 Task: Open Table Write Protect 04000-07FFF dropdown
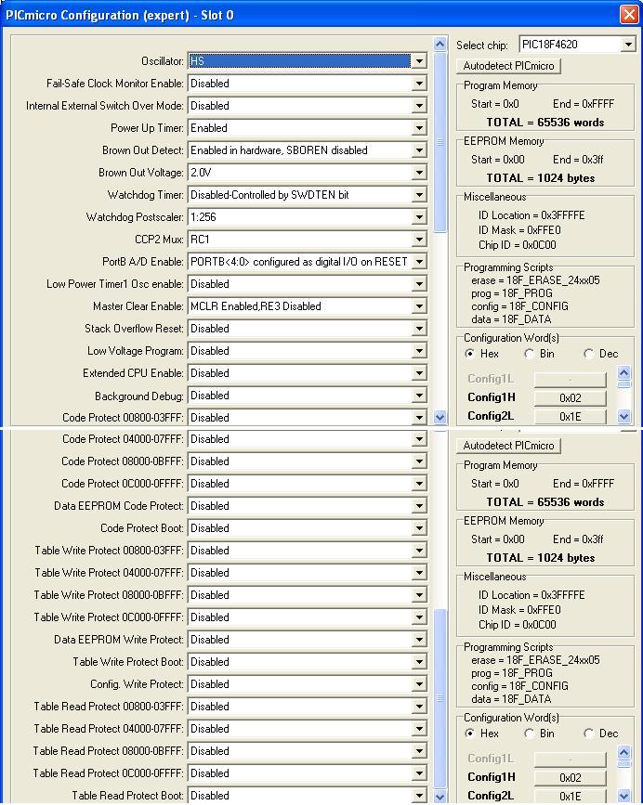click(308, 573)
